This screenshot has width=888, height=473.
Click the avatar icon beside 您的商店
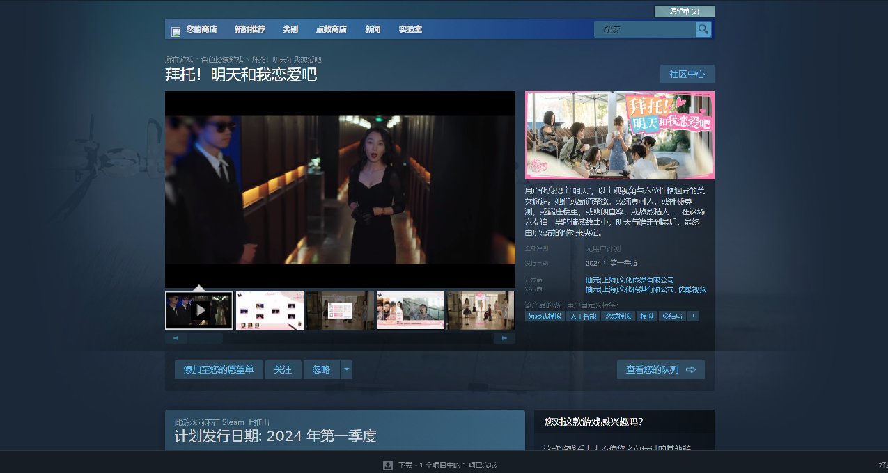[176, 31]
